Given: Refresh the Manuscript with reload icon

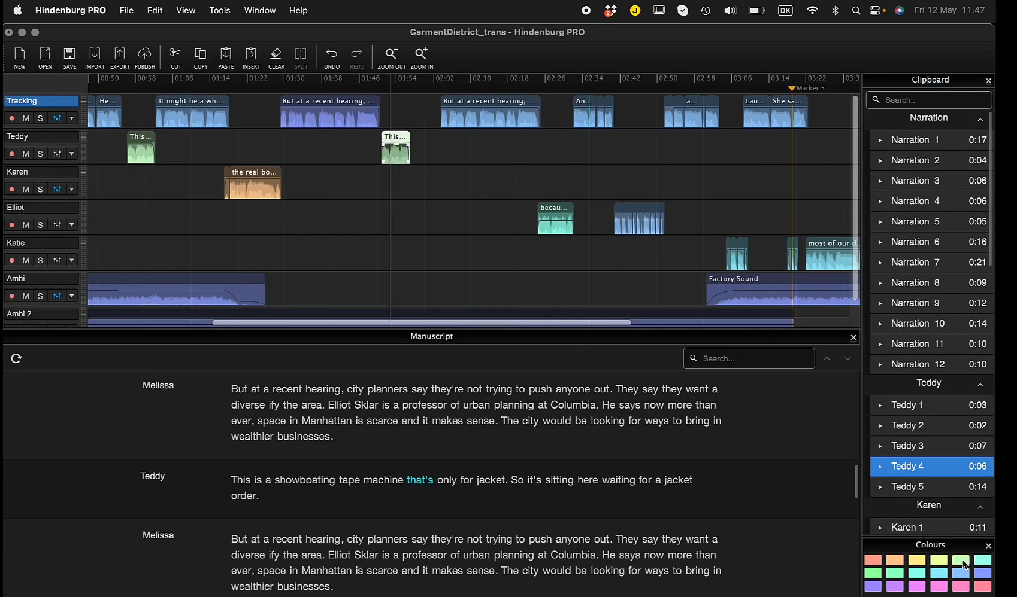Looking at the screenshot, I should 16,358.
